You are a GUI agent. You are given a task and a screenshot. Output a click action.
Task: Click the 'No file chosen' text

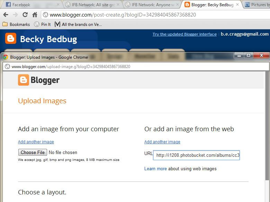[x=63, y=152]
